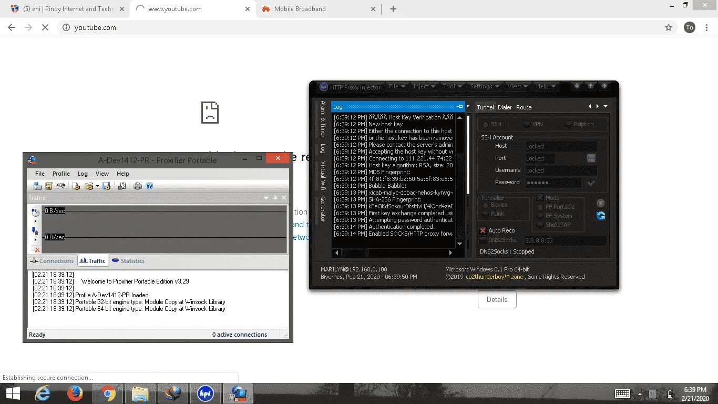The width and height of the screenshot is (718, 404).
Task: Click right-arrow button in Injector title bar
Action: click(604, 86)
